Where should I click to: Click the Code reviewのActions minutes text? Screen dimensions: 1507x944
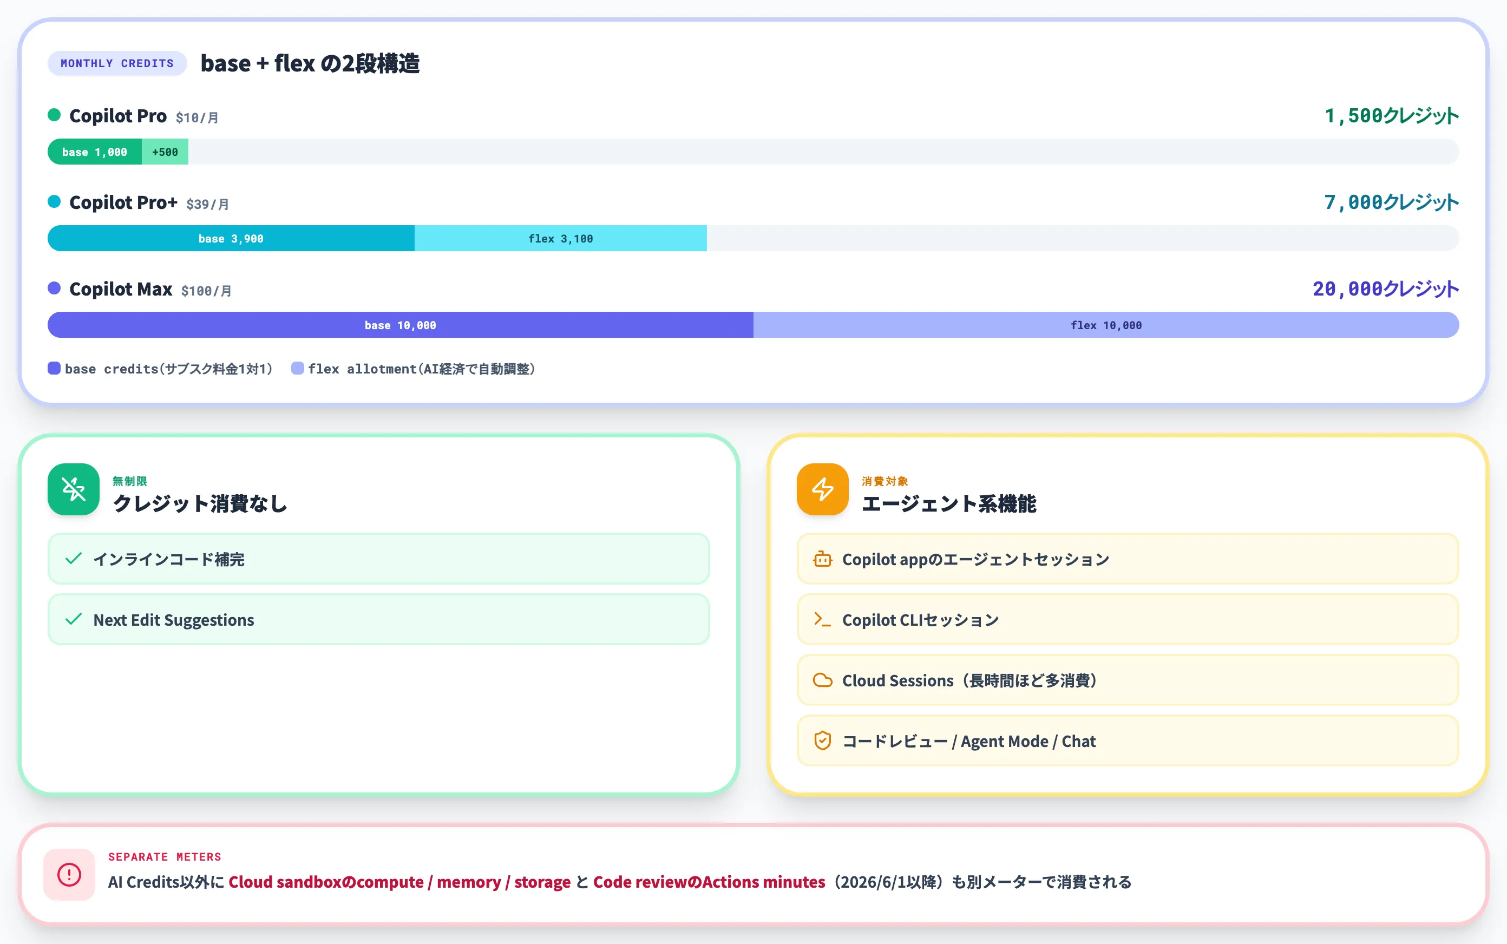click(709, 882)
